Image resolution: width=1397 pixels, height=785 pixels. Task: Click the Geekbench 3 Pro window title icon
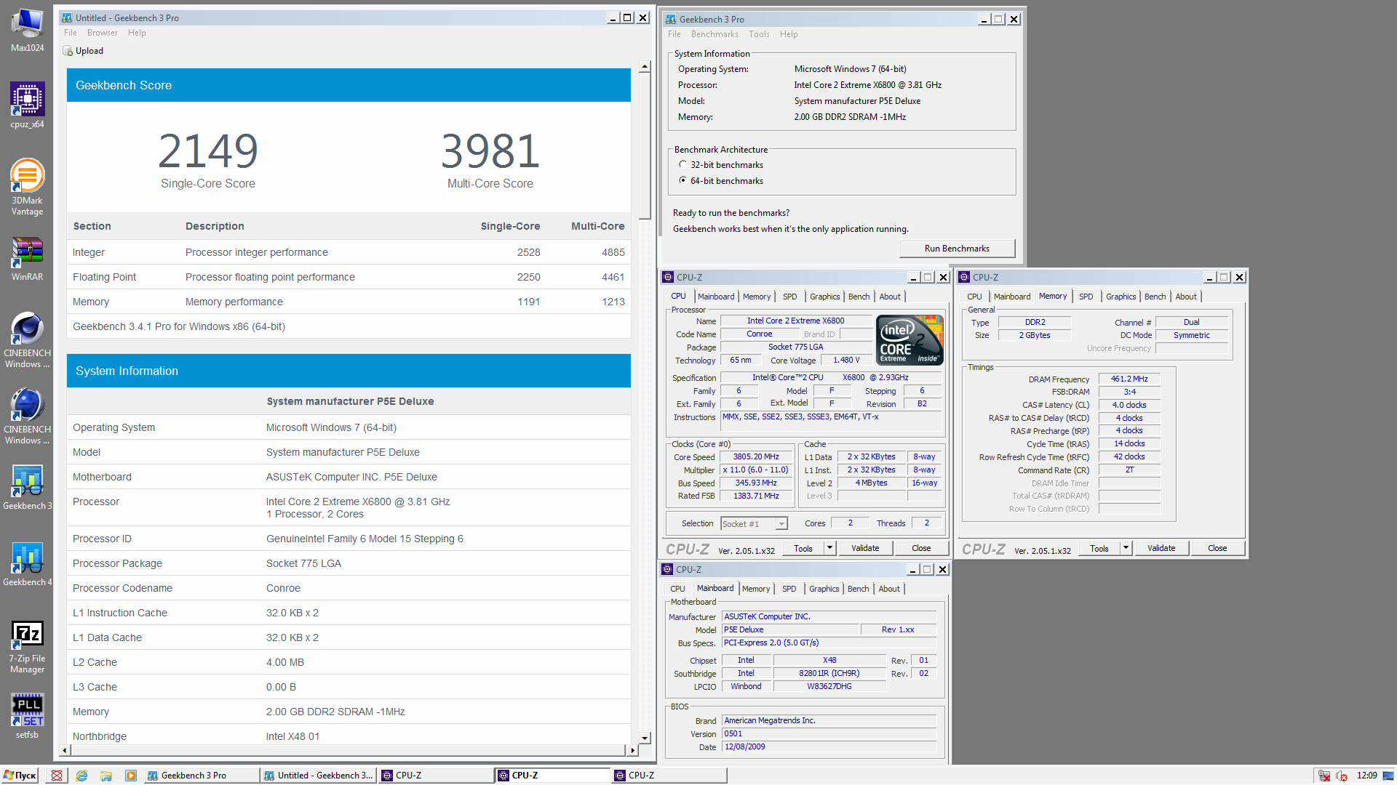click(670, 19)
